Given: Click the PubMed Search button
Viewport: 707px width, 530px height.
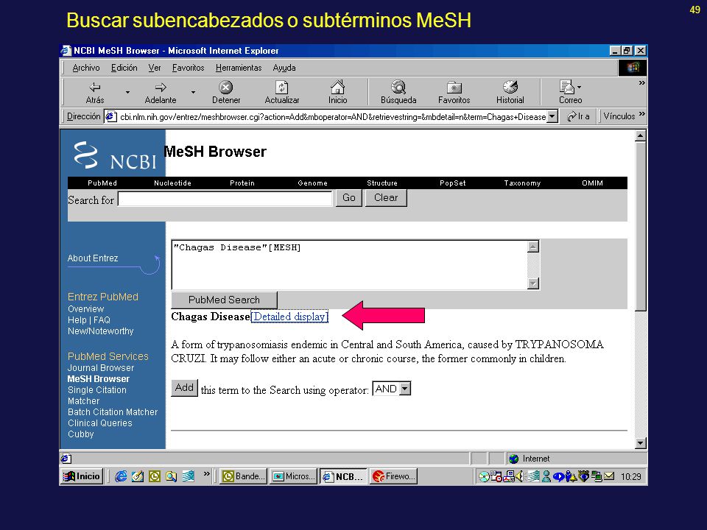Looking at the screenshot, I should tap(224, 300).
